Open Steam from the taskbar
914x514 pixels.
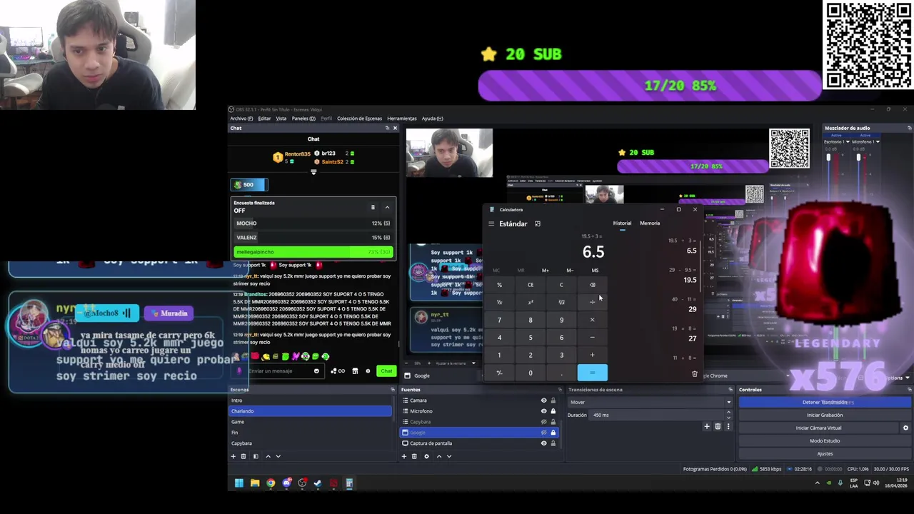(318, 483)
